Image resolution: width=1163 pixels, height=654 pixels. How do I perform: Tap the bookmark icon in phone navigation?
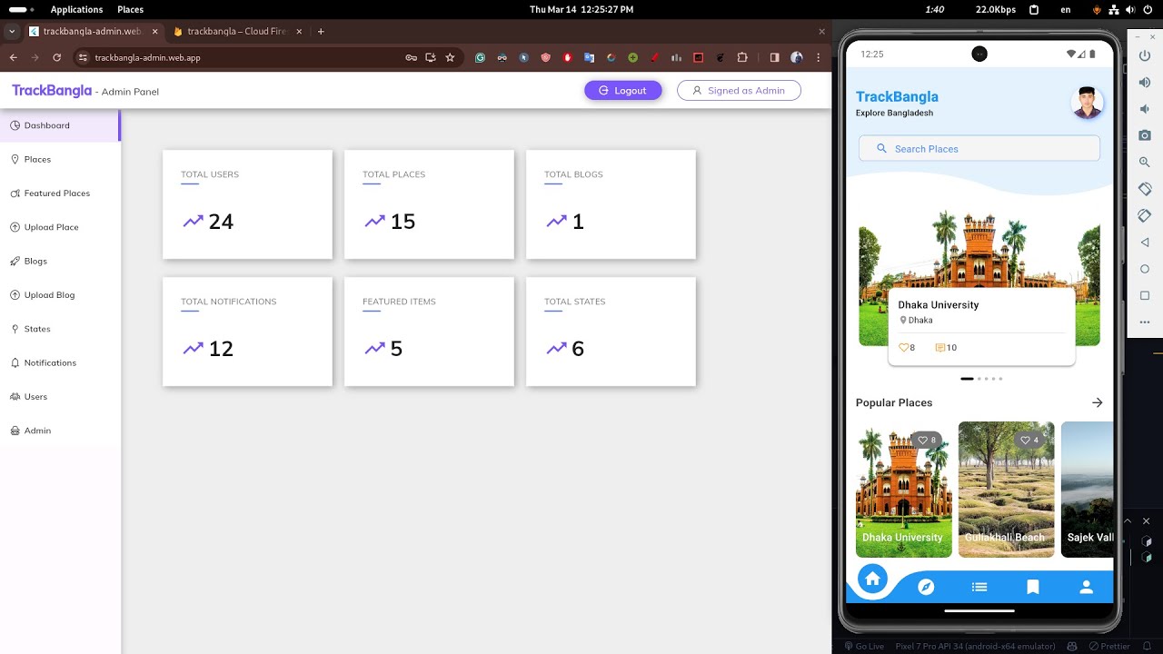point(1033,588)
